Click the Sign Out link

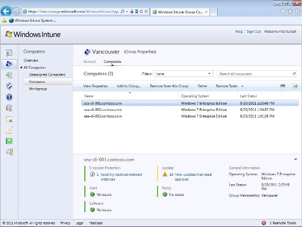(254, 32)
